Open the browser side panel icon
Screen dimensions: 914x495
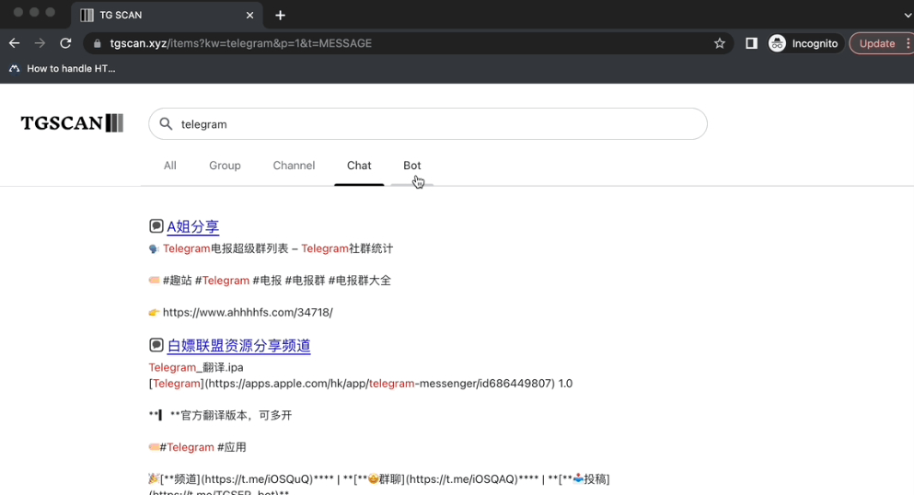pyautogui.click(x=751, y=43)
